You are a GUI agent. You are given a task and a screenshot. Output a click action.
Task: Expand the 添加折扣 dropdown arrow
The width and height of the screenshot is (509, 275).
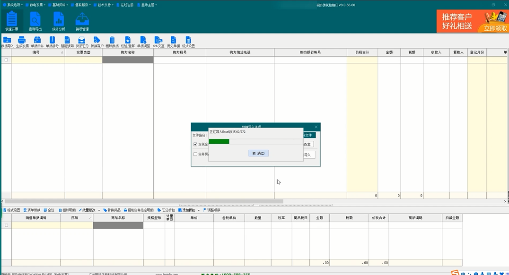[199, 210]
